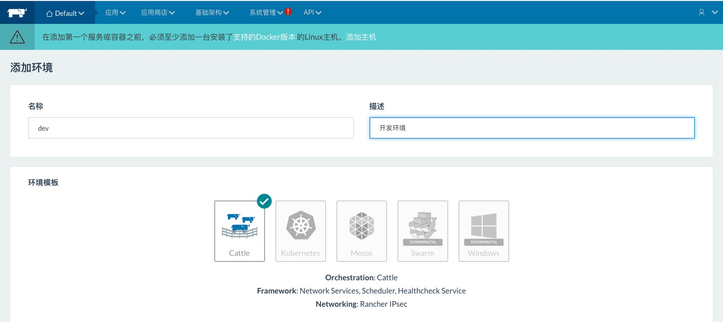Viewport: 723px width, 322px height.
Task: Click the warning triangle icon
Action: pyautogui.click(x=17, y=37)
